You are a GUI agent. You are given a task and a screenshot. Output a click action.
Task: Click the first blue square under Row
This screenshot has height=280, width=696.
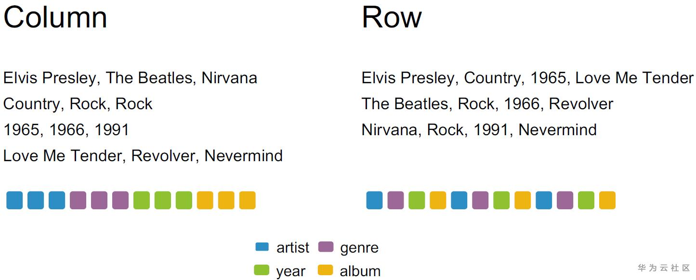[374, 200]
